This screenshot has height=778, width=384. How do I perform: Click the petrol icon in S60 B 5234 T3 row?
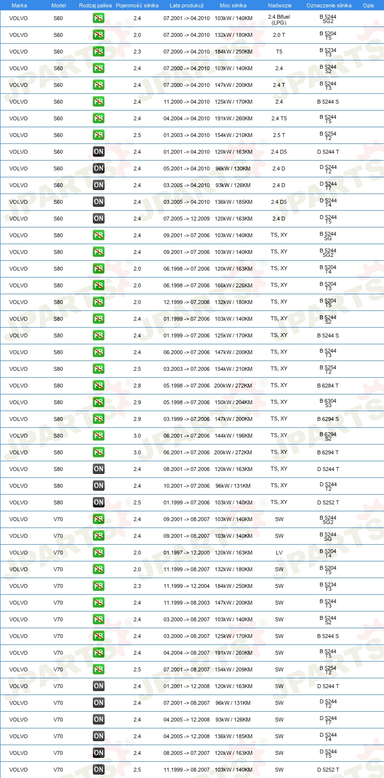[x=99, y=52]
